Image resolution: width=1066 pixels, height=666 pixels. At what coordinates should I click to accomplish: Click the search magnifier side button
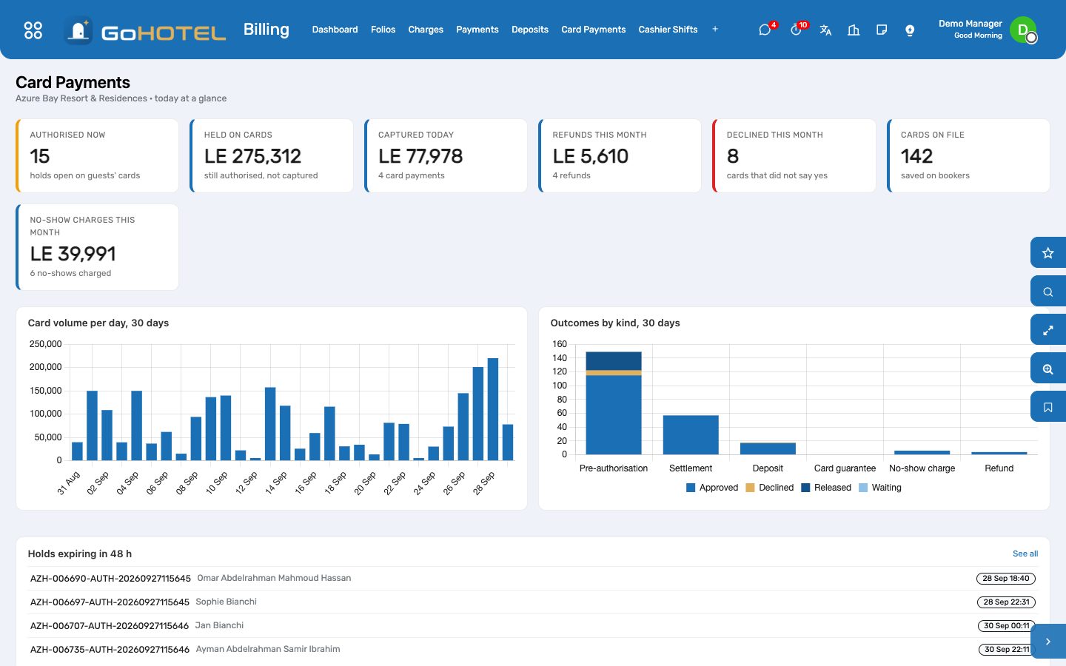pos(1048,292)
